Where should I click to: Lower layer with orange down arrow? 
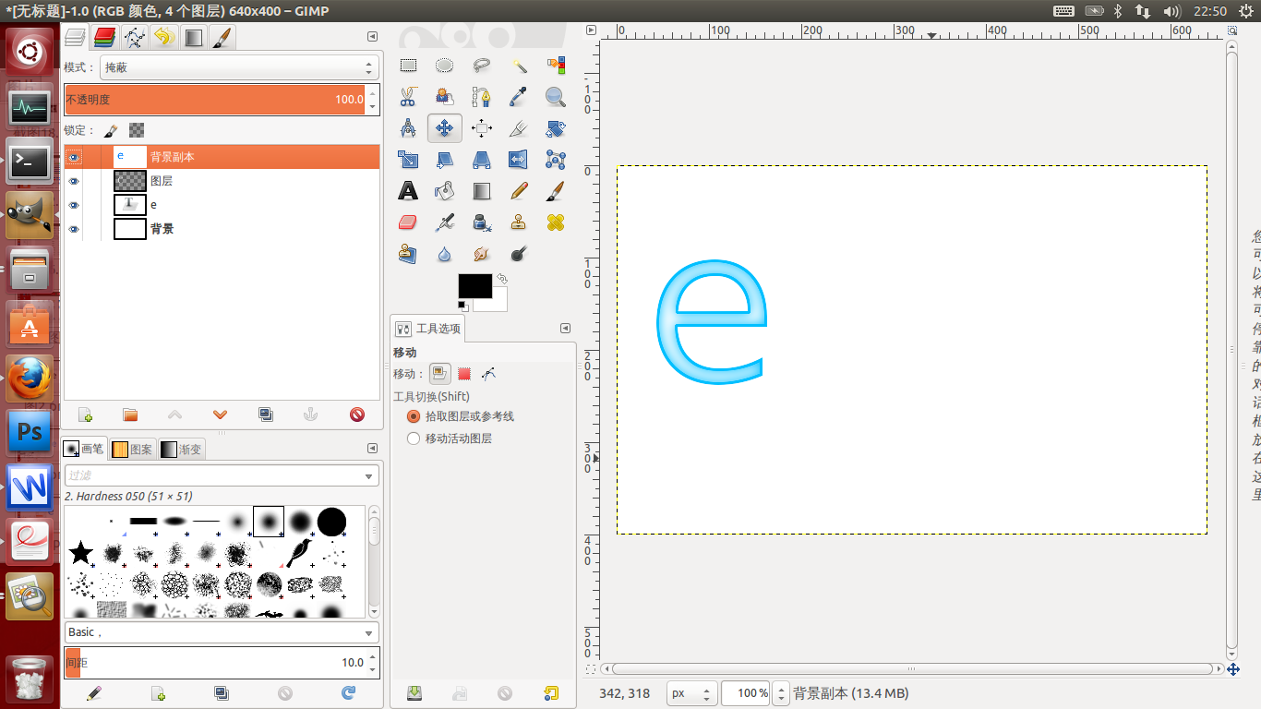220,415
